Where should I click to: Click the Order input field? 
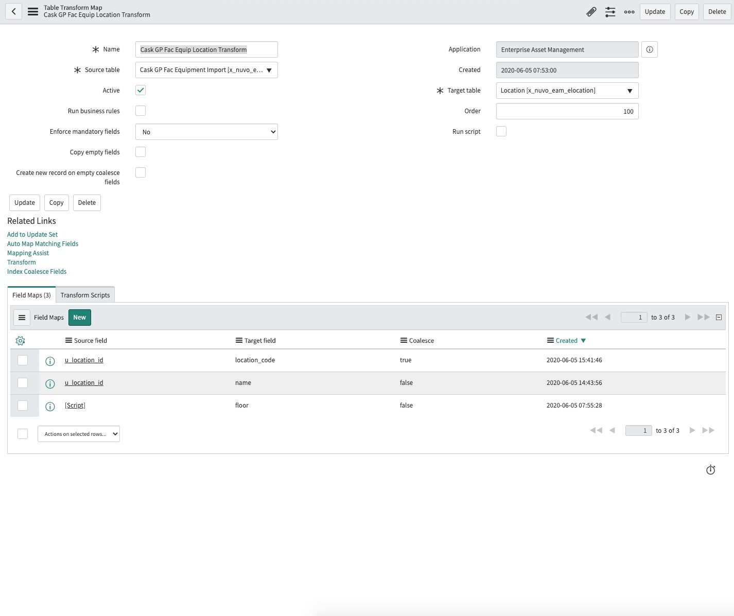(x=567, y=111)
